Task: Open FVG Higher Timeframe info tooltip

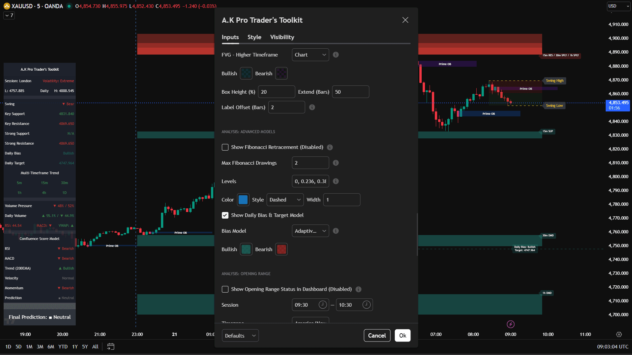Action: coord(336,55)
